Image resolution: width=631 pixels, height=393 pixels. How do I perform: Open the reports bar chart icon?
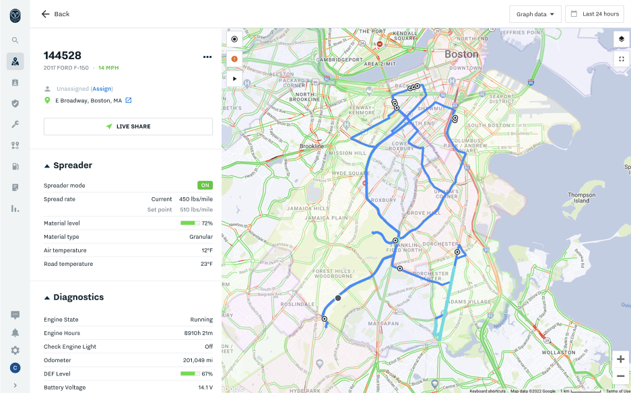(15, 209)
